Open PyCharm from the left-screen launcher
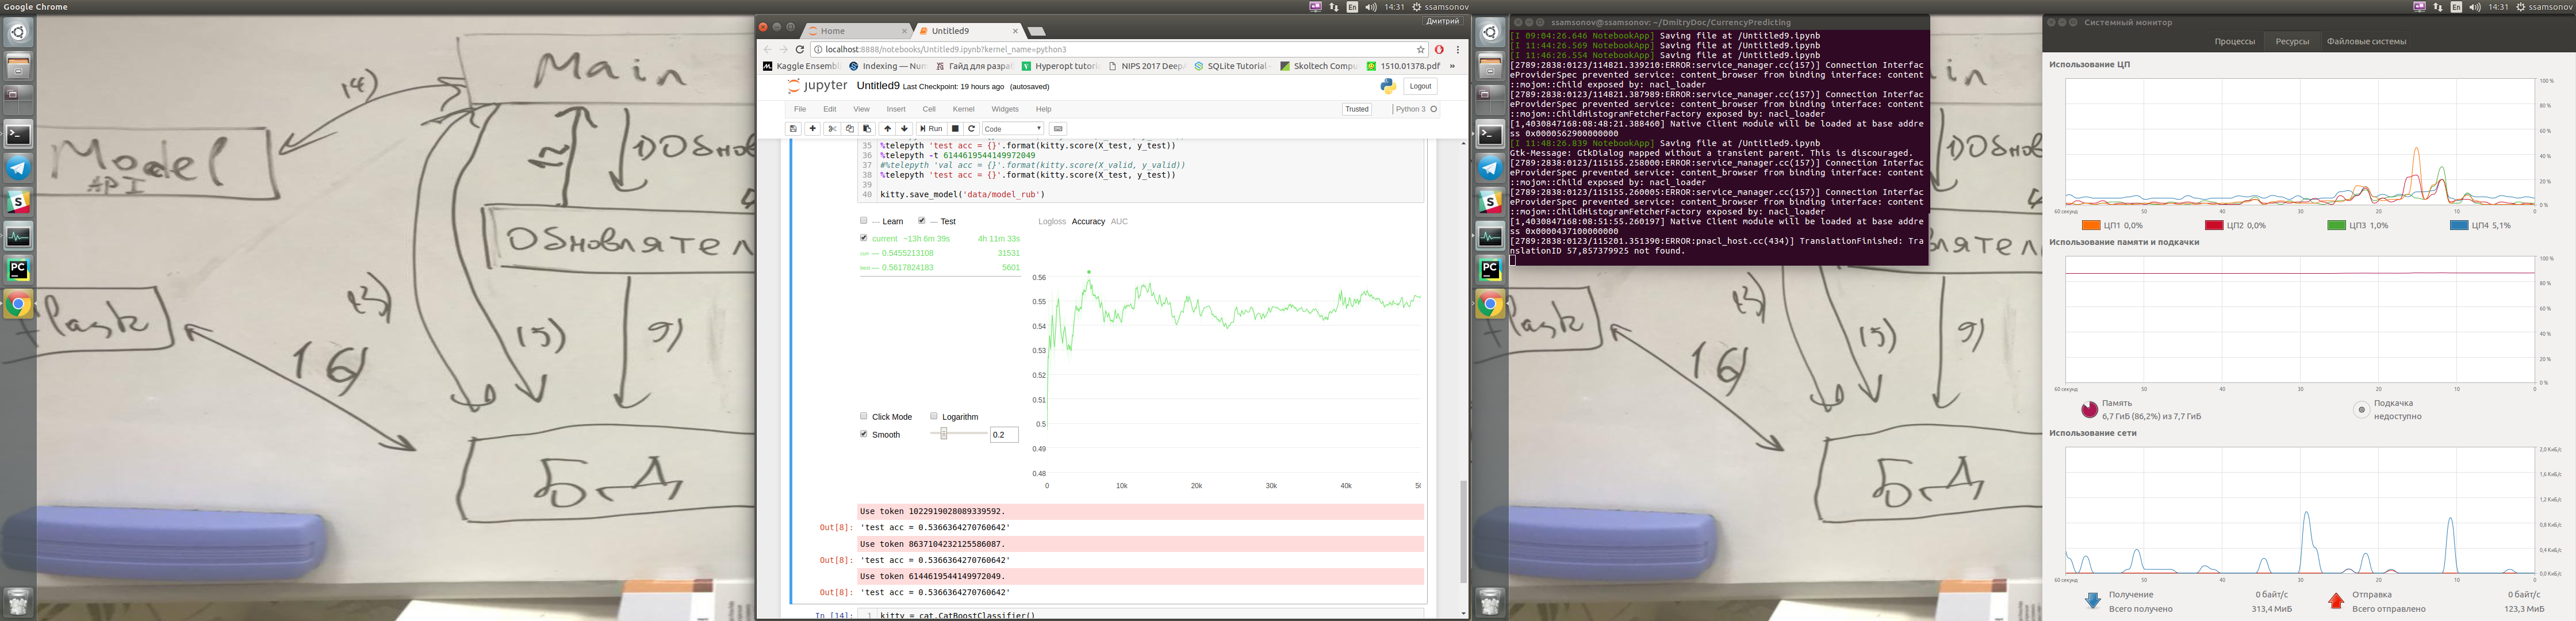This screenshot has width=2576, height=621. (x=18, y=269)
